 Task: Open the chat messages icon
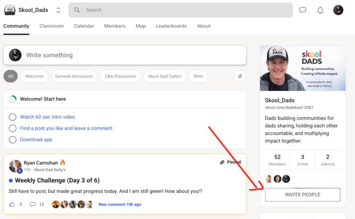303,10
